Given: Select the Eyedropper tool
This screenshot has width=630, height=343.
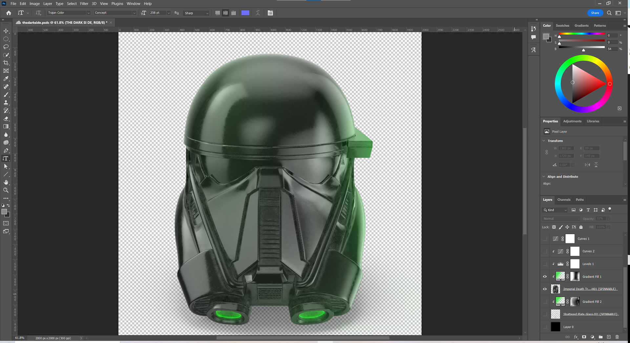Looking at the screenshot, I should click(6, 79).
